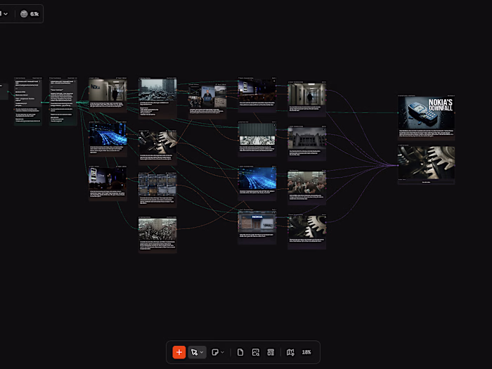This screenshot has width=492, height=369.
Task: Expand the sticky note options chevron
Action: click(x=223, y=352)
